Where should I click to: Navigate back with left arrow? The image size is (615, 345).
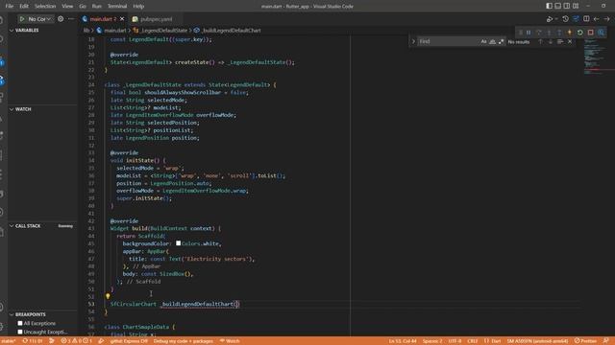596,19
